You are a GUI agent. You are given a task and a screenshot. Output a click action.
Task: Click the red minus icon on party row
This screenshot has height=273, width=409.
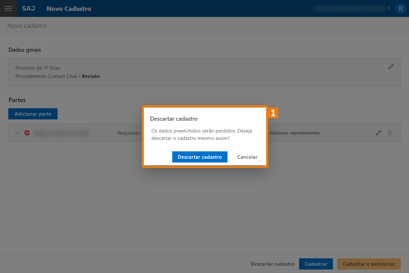27,133
